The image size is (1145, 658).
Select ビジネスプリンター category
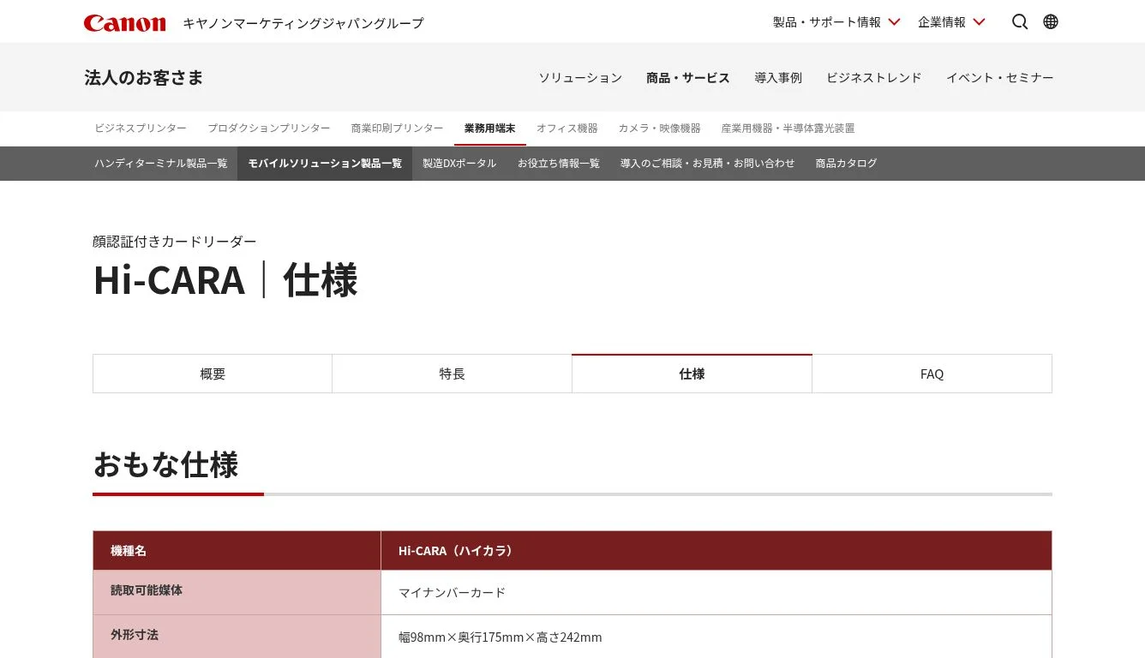click(x=141, y=129)
